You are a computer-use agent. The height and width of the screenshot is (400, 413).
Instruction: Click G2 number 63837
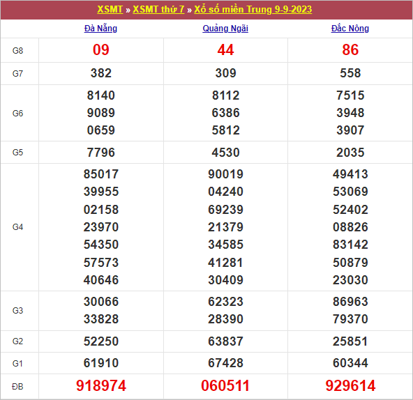click(226, 341)
